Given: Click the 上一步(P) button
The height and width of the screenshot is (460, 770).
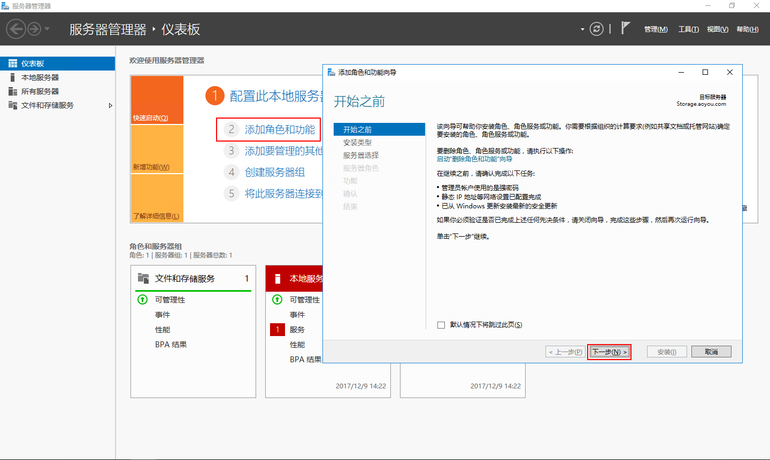Looking at the screenshot, I should tap(565, 352).
